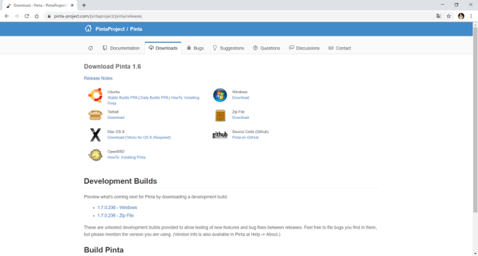Open the Chrome three-dot menu

point(471,16)
